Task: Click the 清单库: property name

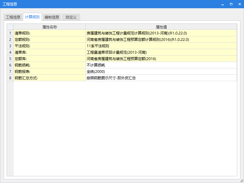Action: click(x=50, y=52)
